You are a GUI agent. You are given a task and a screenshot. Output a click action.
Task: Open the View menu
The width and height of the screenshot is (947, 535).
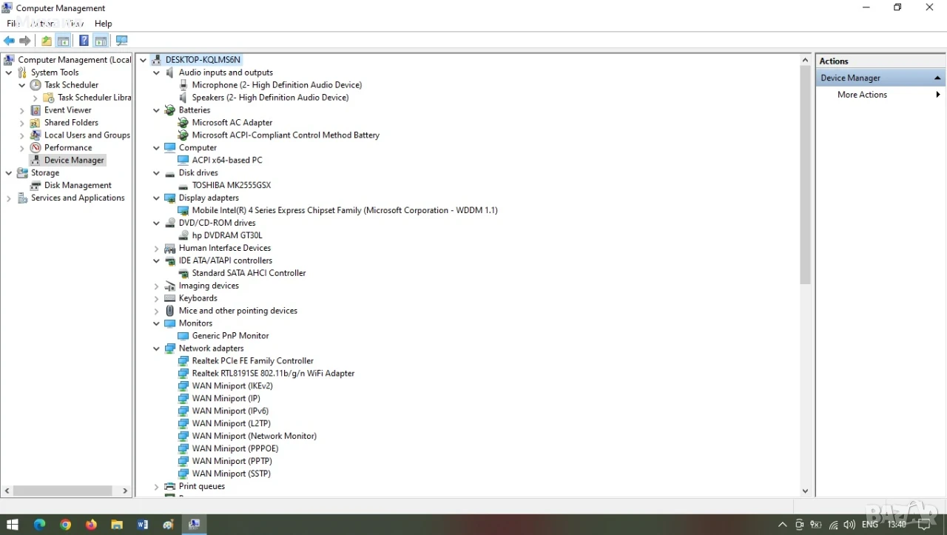(75, 24)
